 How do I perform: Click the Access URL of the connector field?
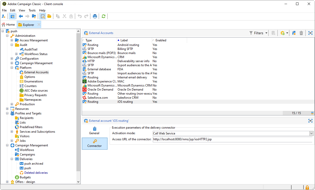232,140
